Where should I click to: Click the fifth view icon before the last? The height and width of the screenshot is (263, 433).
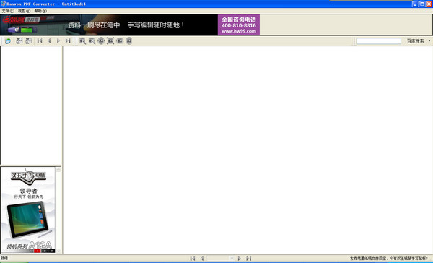(x=120, y=41)
